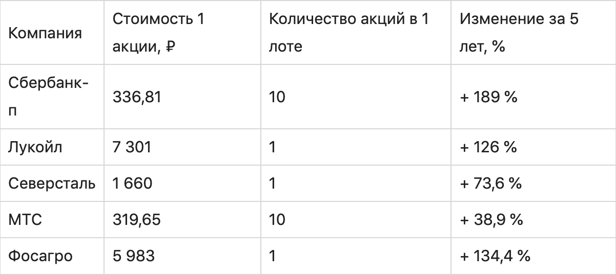Image resolution: width=616 pixels, height=275 pixels.
Task: Click the Количество акций в 1 лоте header
Action: (x=350, y=34)
